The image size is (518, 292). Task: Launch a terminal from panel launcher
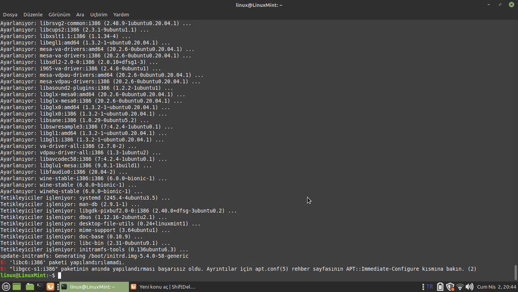pyautogui.click(x=40, y=287)
